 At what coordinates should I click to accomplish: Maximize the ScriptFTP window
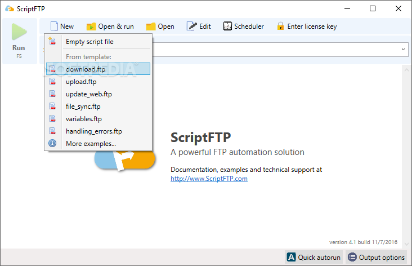[x=373, y=8]
